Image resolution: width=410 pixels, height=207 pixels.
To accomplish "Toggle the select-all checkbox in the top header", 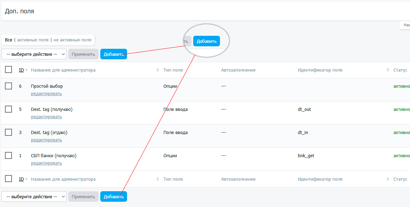I will tap(8, 70).
